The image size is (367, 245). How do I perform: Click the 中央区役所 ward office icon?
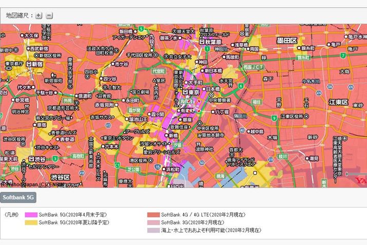coord(200,123)
